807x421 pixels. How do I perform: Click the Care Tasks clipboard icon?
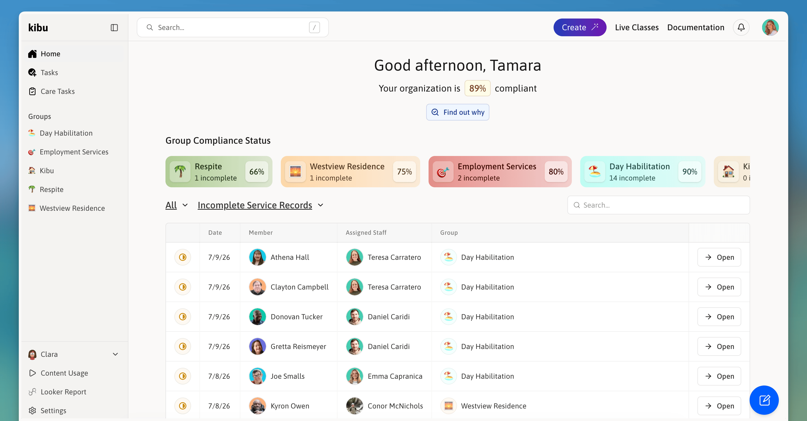(x=32, y=91)
